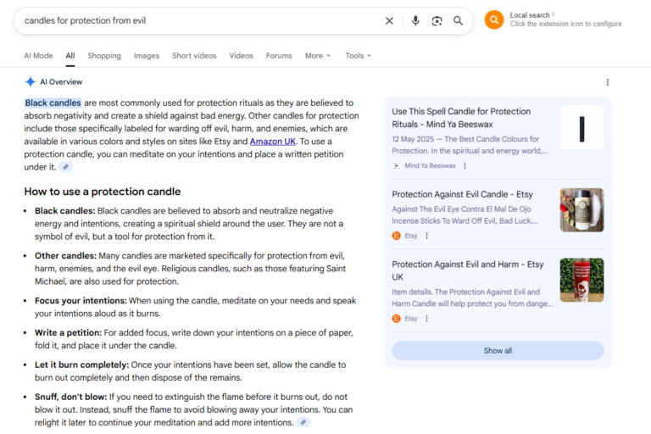Click into the search query text field
Screen dimensions: 651x434
pyautogui.click(x=195, y=20)
